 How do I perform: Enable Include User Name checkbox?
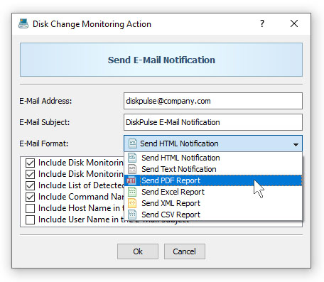tap(30, 219)
